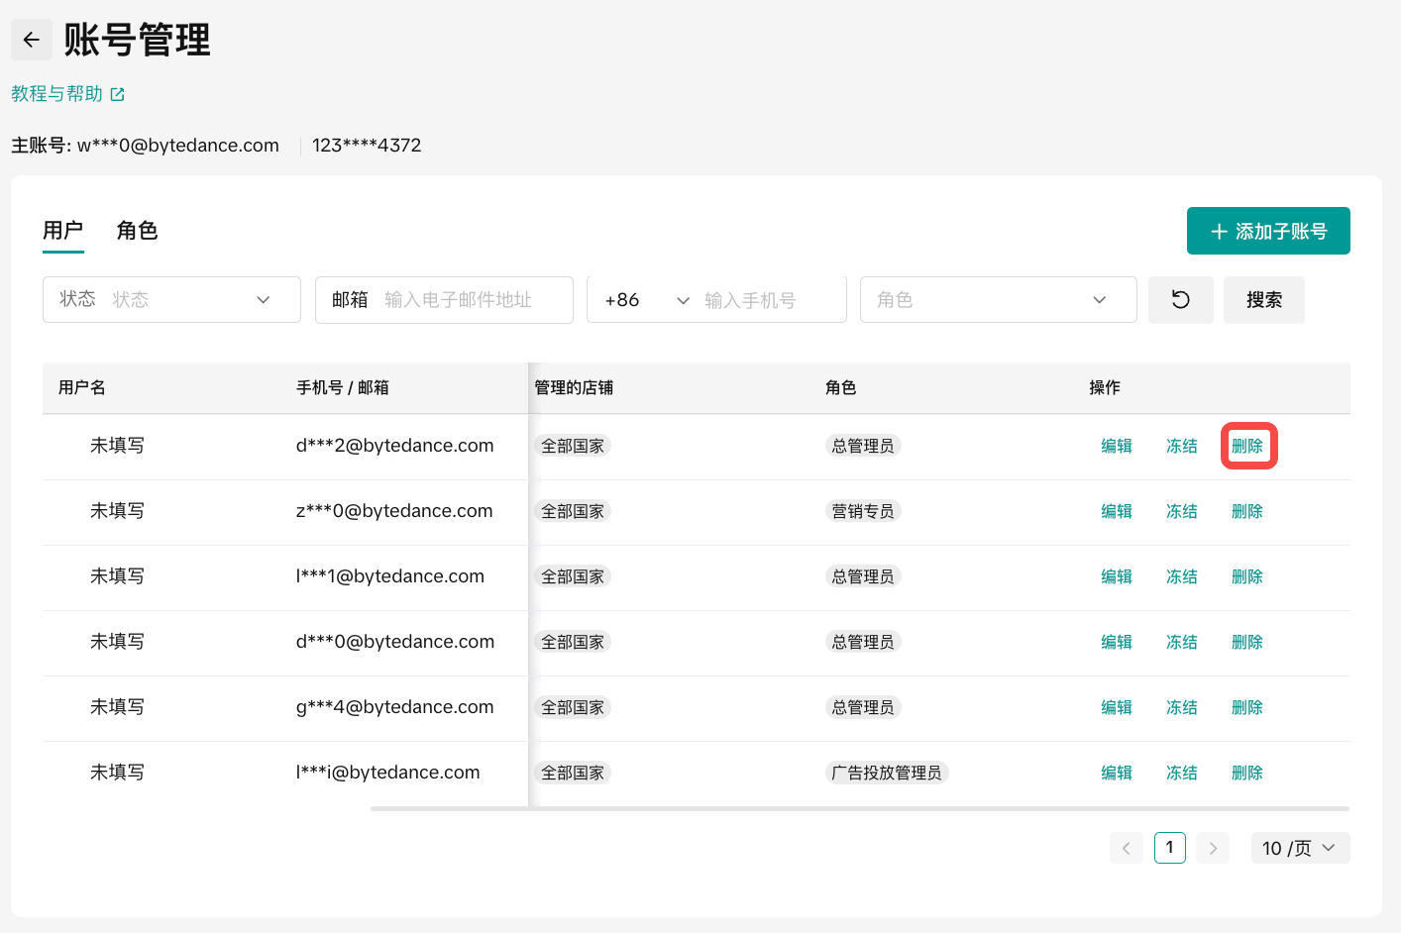Open the 教程与帮助 external link
Image resolution: width=1401 pixels, height=933 pixels.
(x=67, y=94)
